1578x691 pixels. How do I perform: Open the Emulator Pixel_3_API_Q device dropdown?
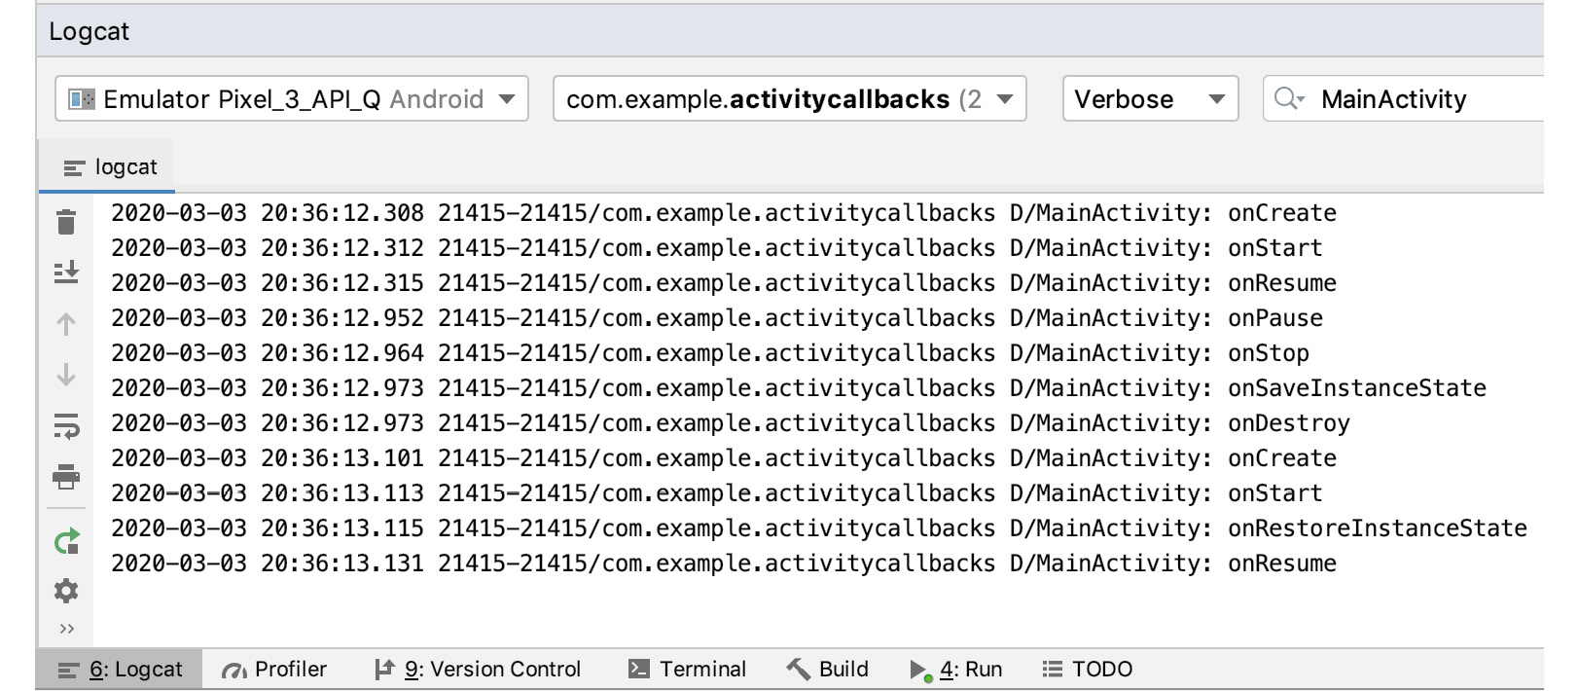[292, 99]
